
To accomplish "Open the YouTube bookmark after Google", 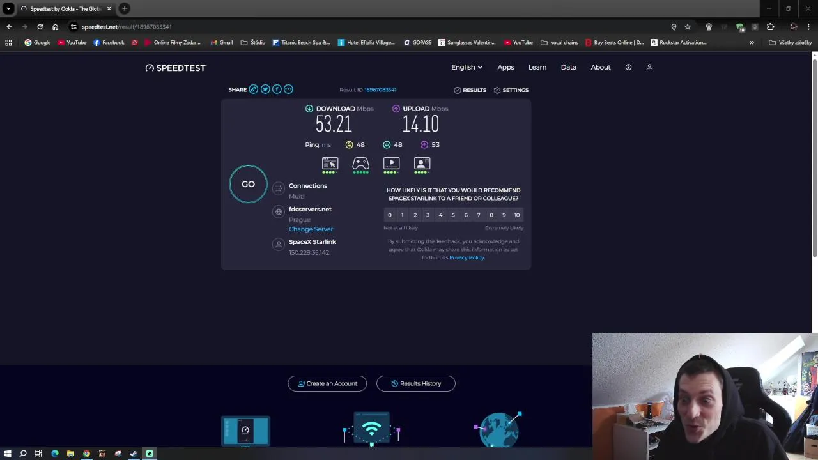I will point(72,43).
